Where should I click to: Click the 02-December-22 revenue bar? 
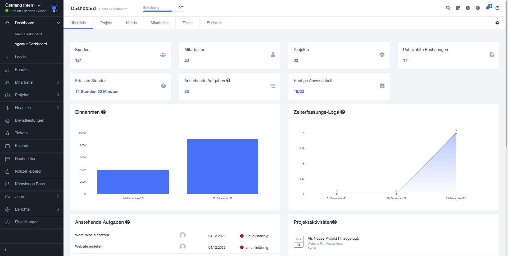222,167
